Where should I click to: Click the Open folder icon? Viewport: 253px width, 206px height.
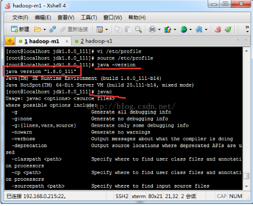point(37,29)
